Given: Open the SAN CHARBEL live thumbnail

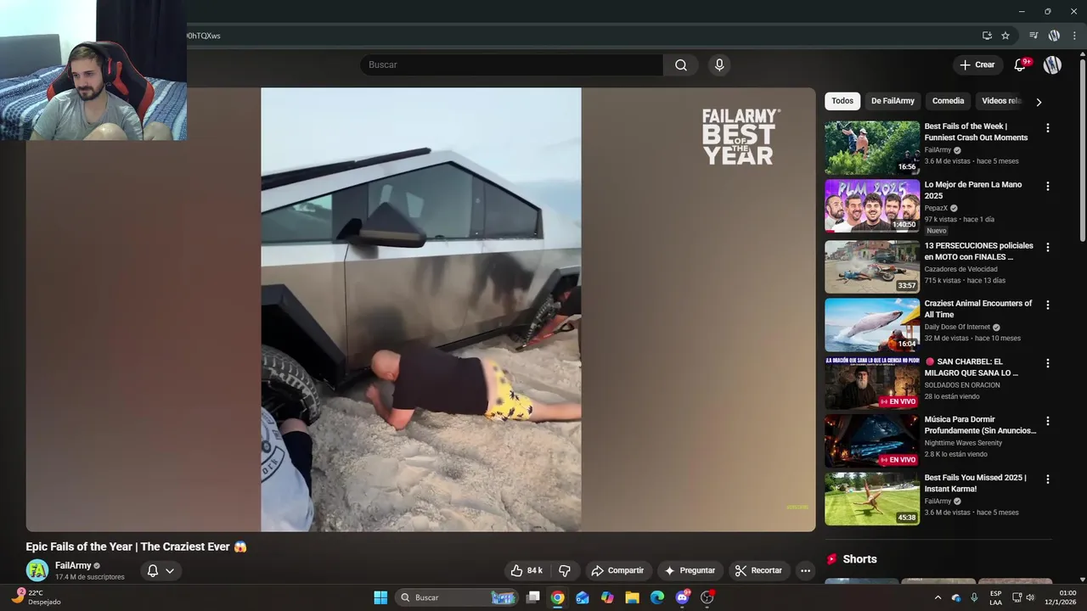Looking at the screenshot, I should tap(872, 383).
